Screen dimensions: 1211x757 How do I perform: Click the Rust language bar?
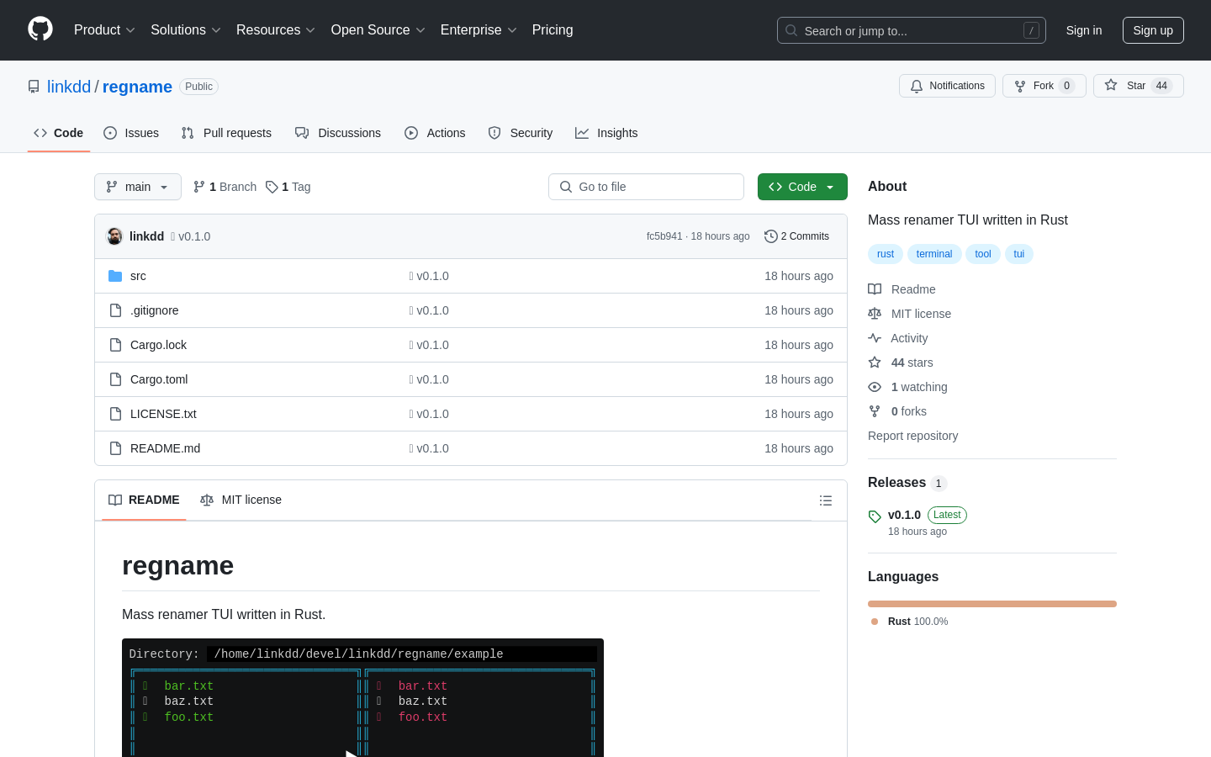click(992, 604)
